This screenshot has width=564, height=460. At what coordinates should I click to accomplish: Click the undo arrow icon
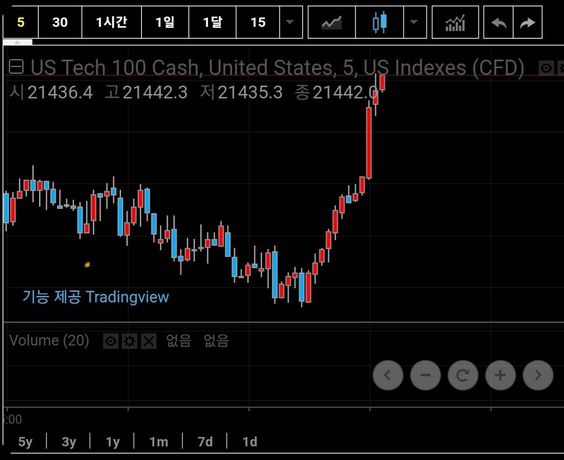(x=498, y=22)
